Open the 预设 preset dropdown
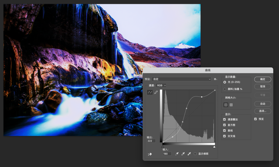The width and height of the screenshot is (279, 167). 182,79
